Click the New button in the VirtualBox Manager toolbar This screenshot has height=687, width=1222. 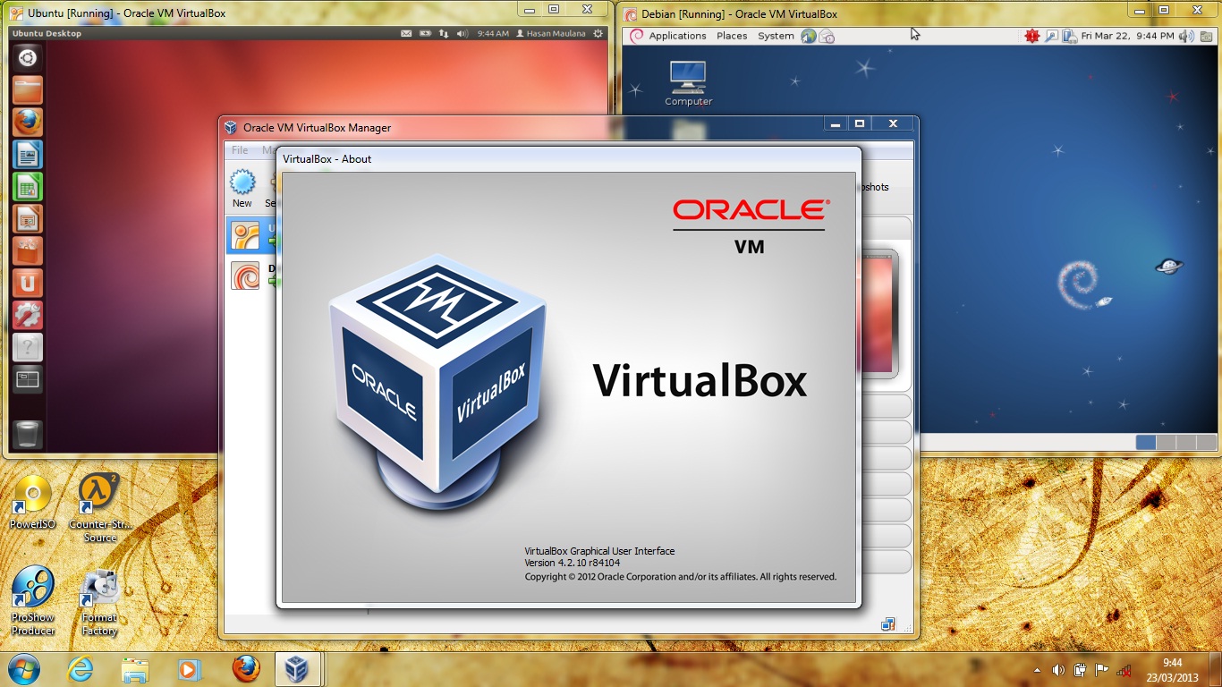click(x=242, y=189)
